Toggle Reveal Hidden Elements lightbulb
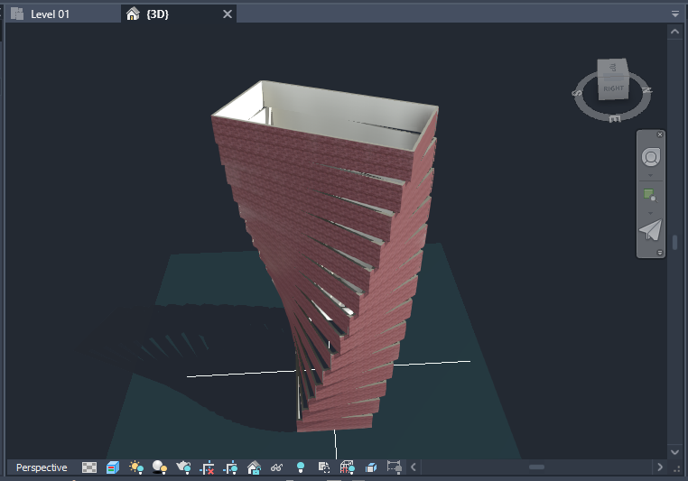The image size is (688, 481). coord(301,467)
